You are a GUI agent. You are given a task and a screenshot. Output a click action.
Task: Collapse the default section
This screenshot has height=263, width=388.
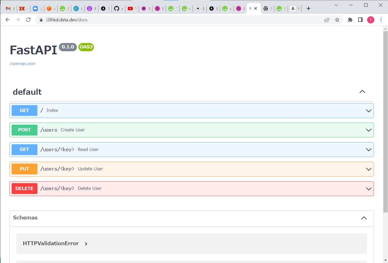pyautogui.click(x=362, y=92)
